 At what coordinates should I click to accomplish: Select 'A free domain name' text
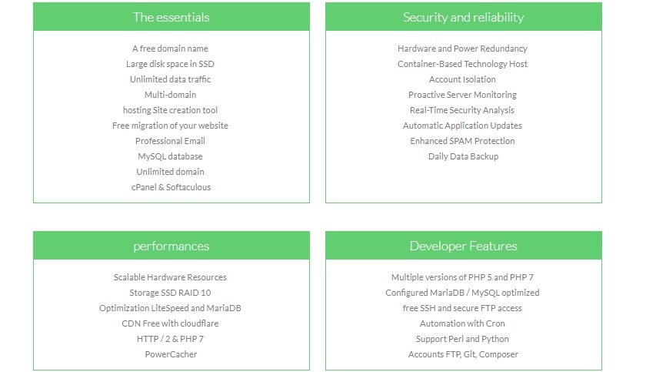tap(170, 49)
